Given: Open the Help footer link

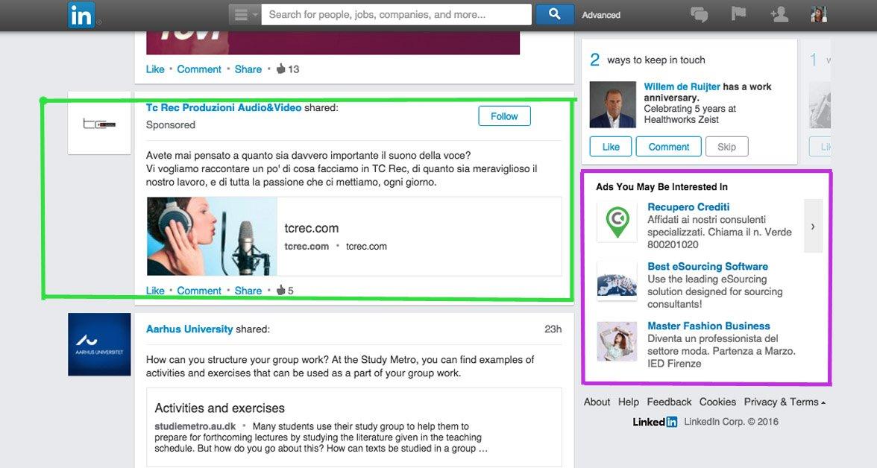Looking at the screenshot, I should [x=628, y=402].
